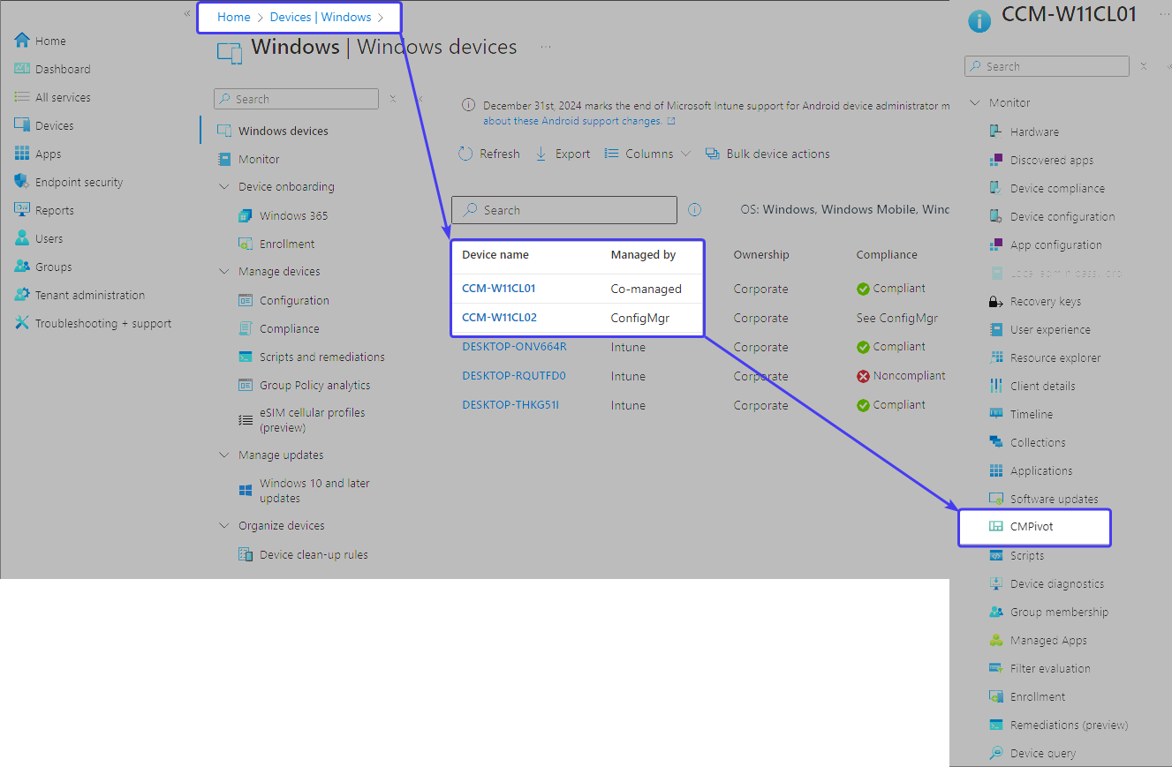Image resolution: width=1172 pixels, height=767 pixels.
Task: Click the Discovered apps icon
Action: [x=995, y=160]
